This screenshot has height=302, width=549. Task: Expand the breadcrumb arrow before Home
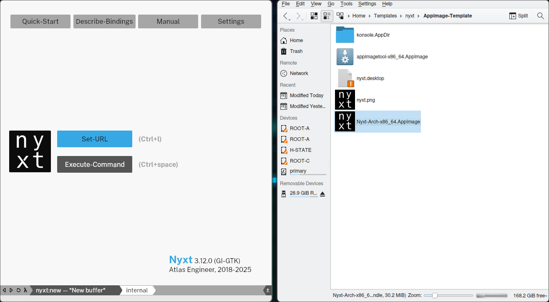348,16
